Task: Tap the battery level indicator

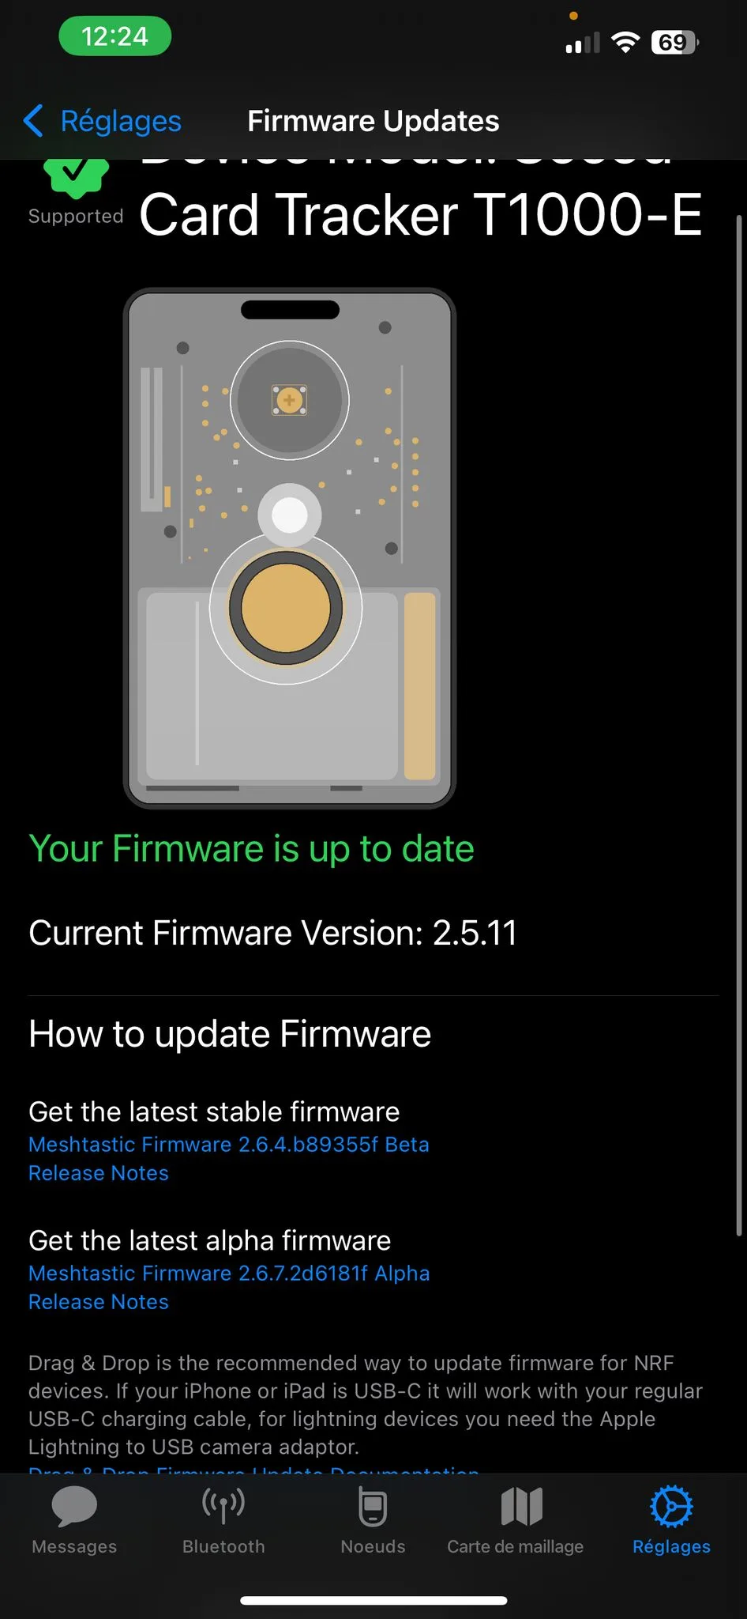Action: [x=674, y=42]
